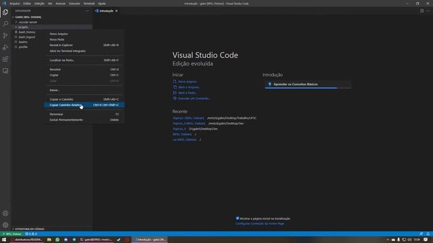Open the Run and Debug view
433x243 pixels.
click(5, 47)
